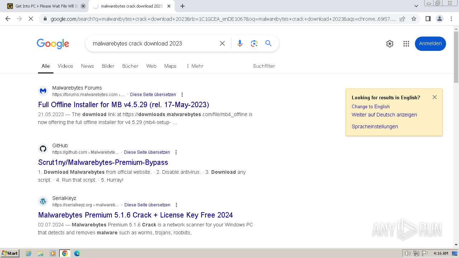This screenshot has width=459, height=258.
Task: Open options for GitHub result
Action: coord(176,152)
